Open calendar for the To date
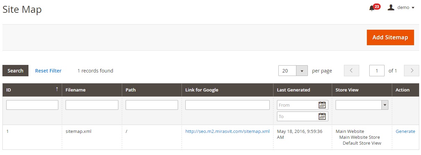421x155 pixels. [322, 116]
